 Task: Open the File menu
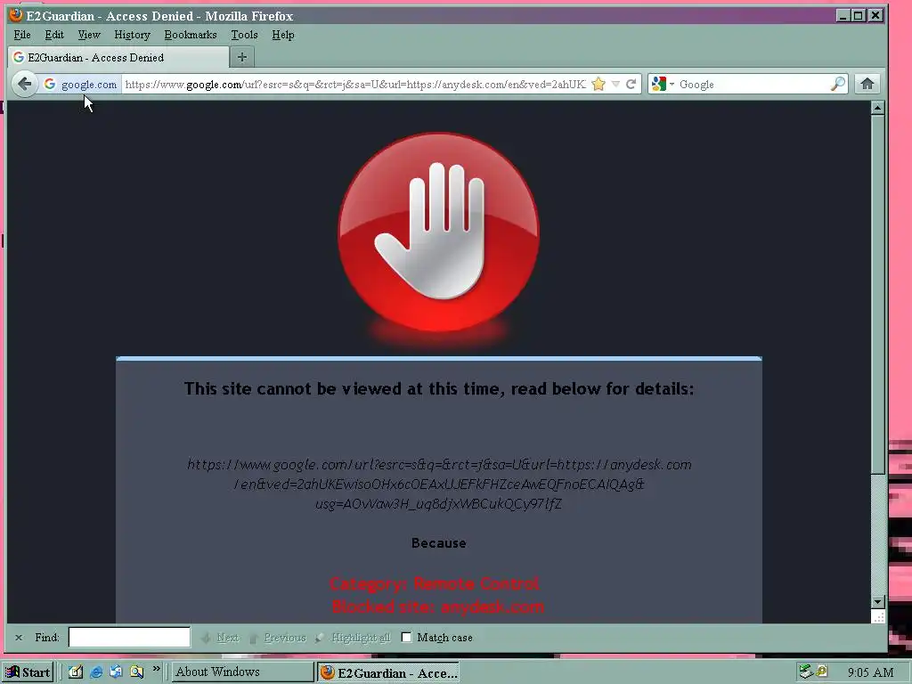click(22, 35)
